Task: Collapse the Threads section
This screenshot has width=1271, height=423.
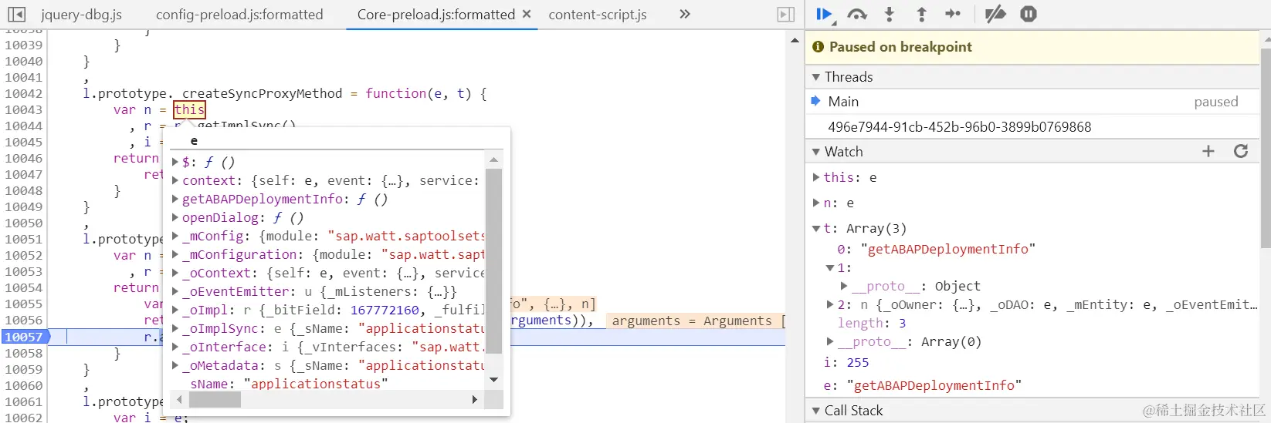Action: pos(816,77)
